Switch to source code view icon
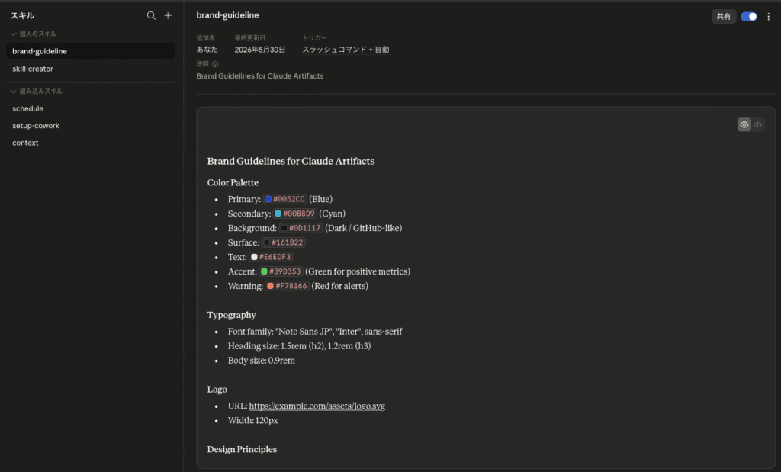 coord(757,124)
